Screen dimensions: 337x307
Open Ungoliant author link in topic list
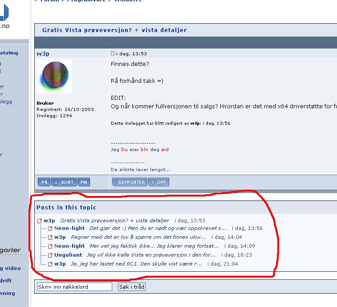[68, 255]
